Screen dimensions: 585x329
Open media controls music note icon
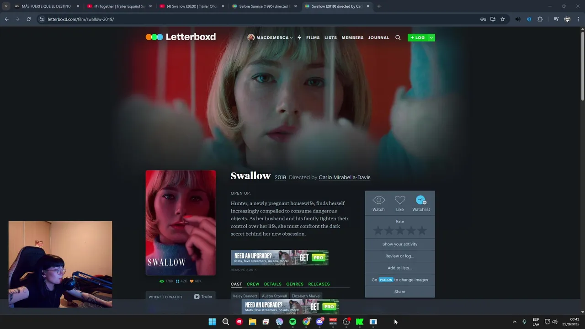coord(556,19)
